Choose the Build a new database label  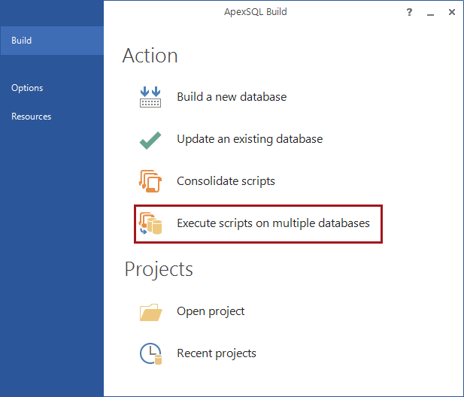[232, 97]
